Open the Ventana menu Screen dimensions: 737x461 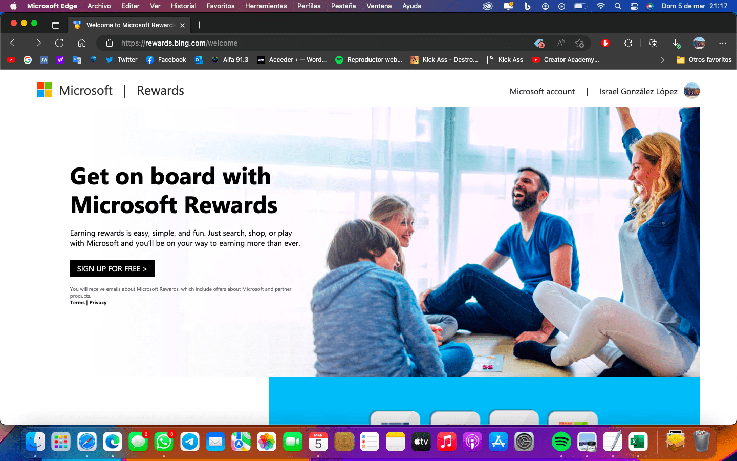click(x=379, y=6)
